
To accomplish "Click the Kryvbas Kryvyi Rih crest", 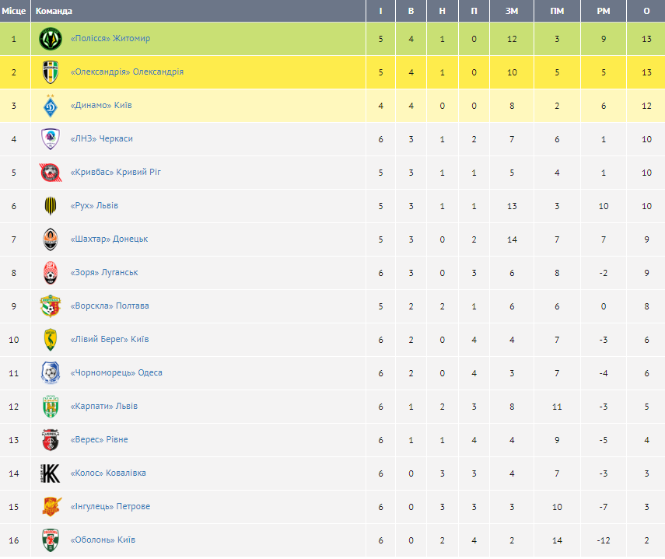I will 51,172.
